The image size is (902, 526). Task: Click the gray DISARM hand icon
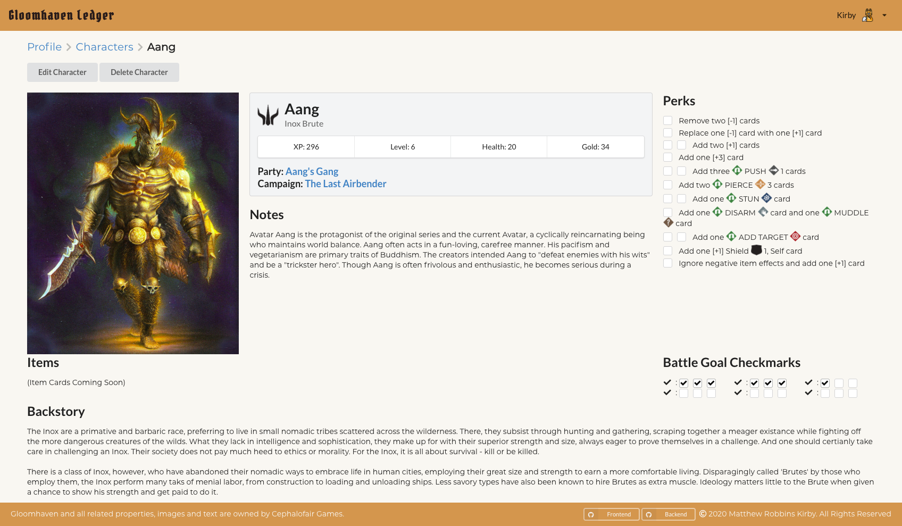(763, 212)
